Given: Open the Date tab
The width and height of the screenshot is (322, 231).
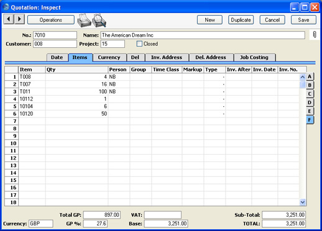Looking at the screenshot, I should pyautogui.click(x=57, y=57).
